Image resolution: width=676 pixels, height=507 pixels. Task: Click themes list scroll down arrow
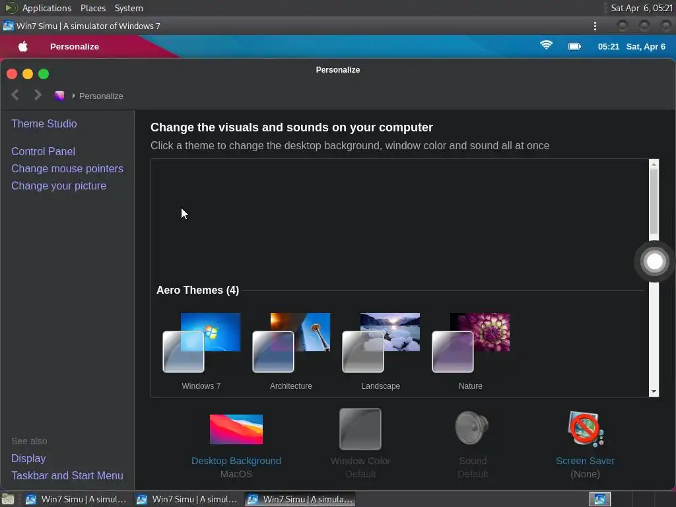pyautogui.click(x=654, y=391)
